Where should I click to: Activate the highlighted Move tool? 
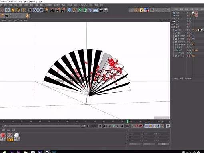pos(8,10)
